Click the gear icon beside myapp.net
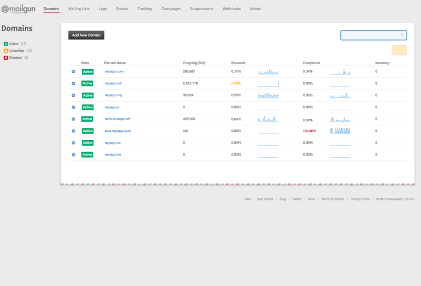 point(73,83)
